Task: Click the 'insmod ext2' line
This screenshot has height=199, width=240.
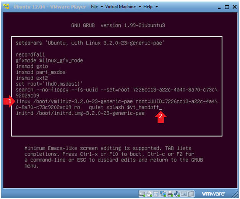Action: coord(32,78)
